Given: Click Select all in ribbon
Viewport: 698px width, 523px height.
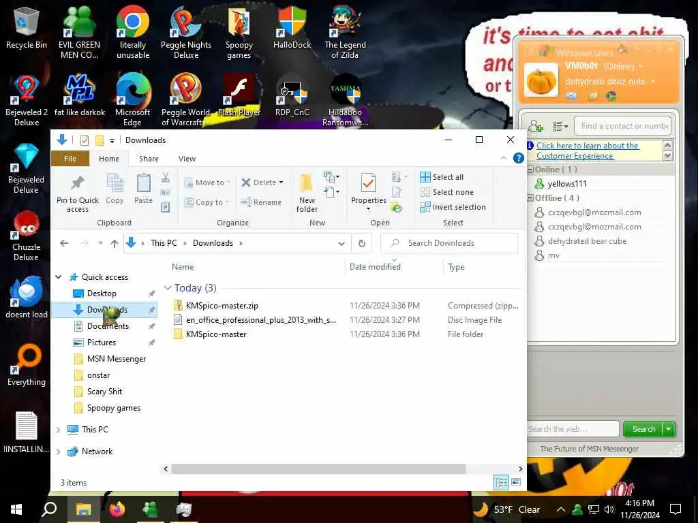Looking at the screenshot, I should point(442,177).
